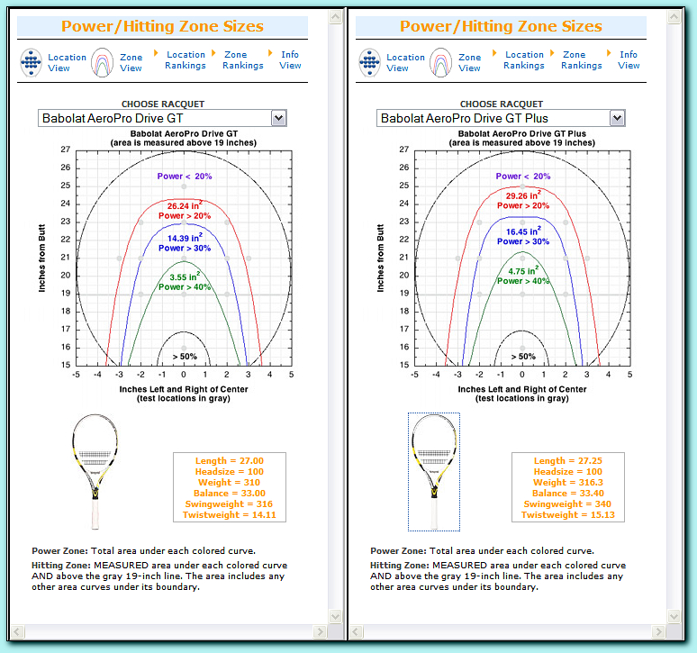Viewport: 697px width, 653px height.
Task: Open Location View link in left panel
Action: pyautogui.click(x=67, y=63)
